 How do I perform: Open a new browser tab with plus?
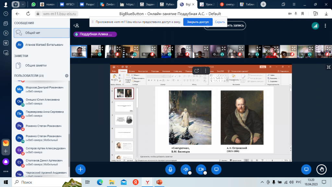pos(263,4)
